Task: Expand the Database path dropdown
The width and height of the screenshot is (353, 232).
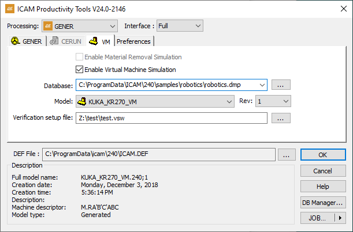Action: pos(262,85)
